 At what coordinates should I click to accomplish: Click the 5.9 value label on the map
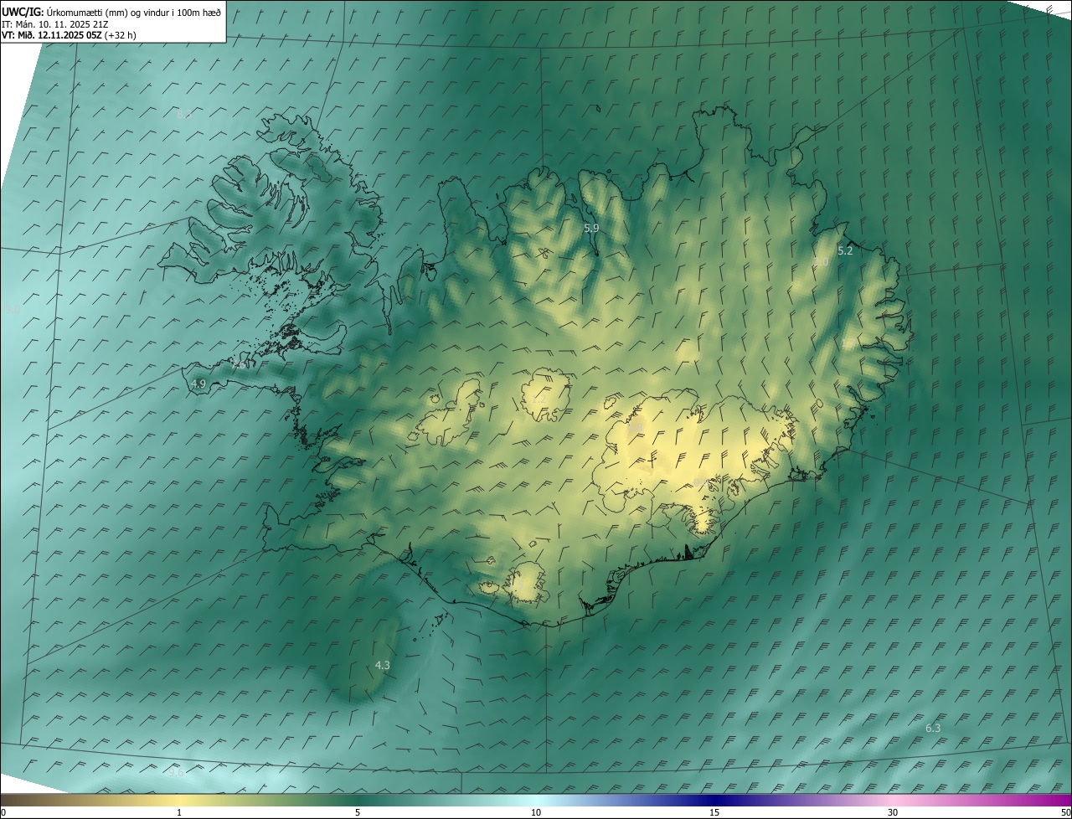pos(591,228)
